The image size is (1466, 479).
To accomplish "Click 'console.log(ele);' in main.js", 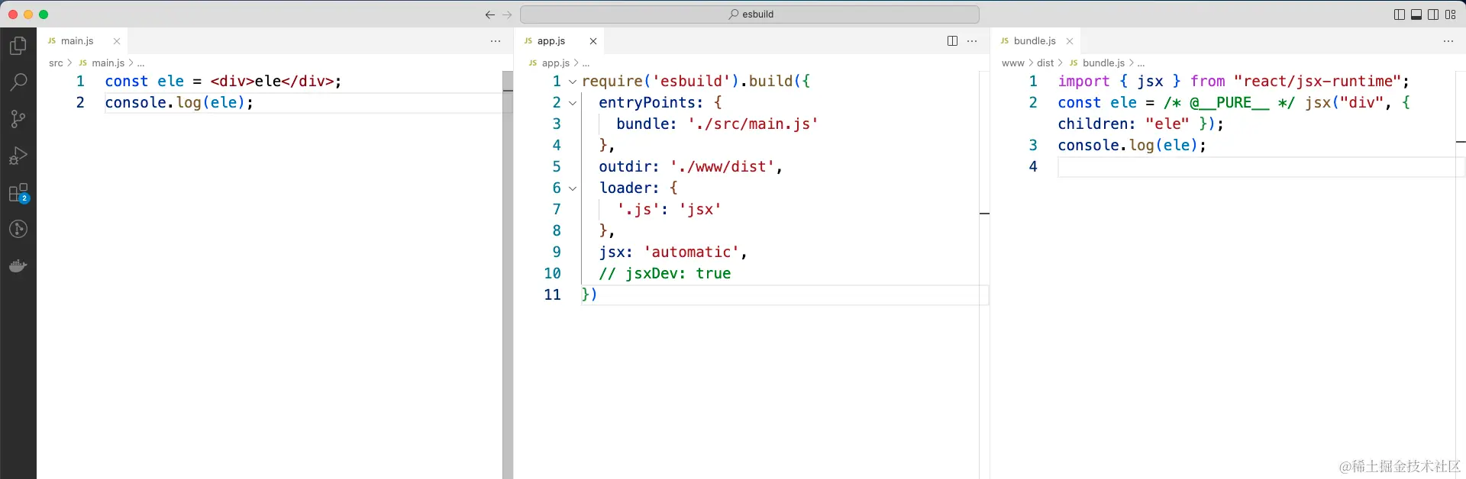I will (179, 103).
